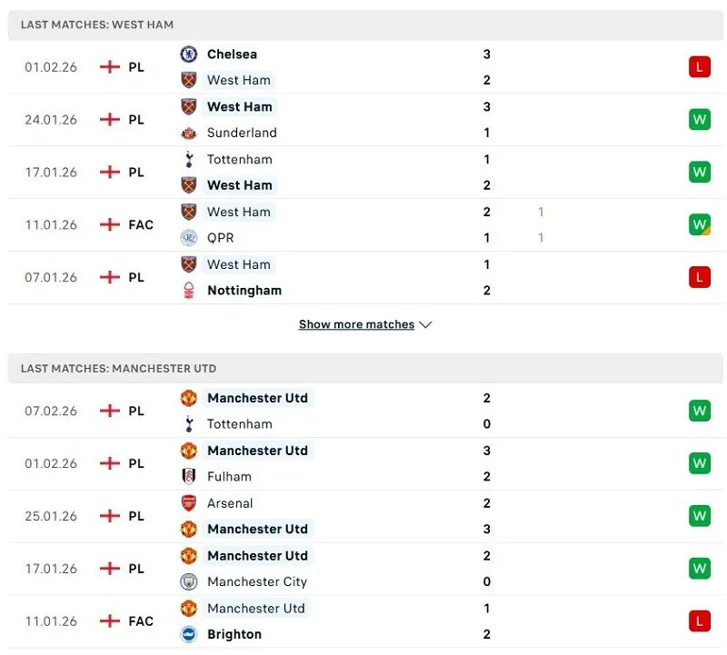Click the QPR club badge

188,238
